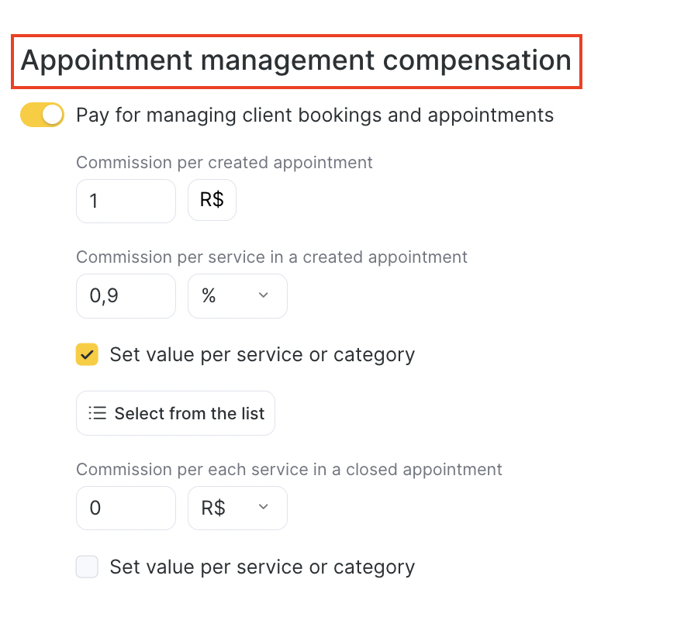Open the % unit dropdown

click(x=237, y=295)
